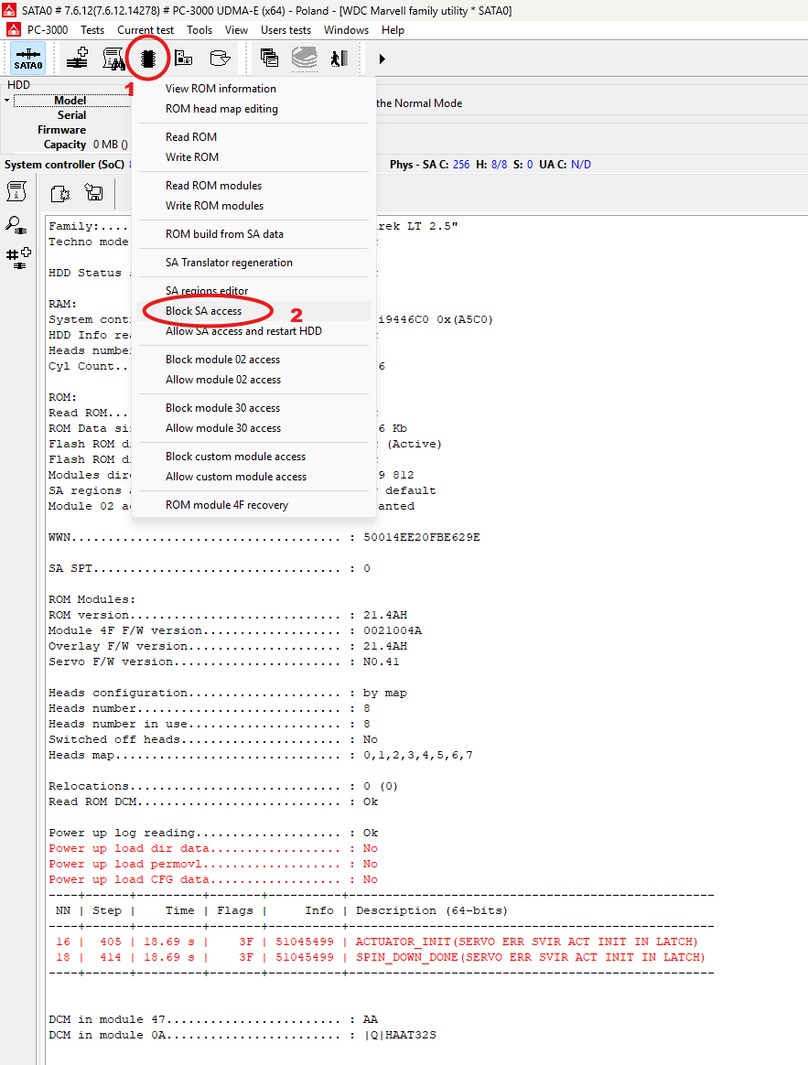This screenshot has height=1065, width=808.
Task: Select ROM module 4F recovery
Action: tap(226, 505)
